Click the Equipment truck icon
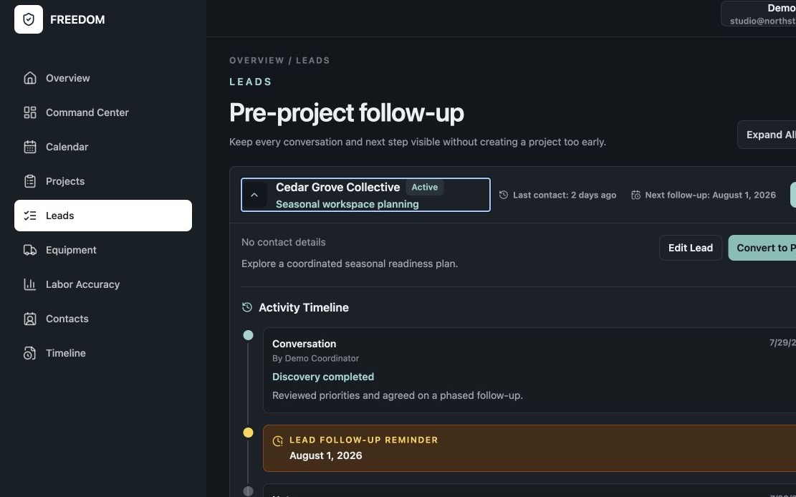The height and width of the screenshot is (497, 796). point(30,250)
